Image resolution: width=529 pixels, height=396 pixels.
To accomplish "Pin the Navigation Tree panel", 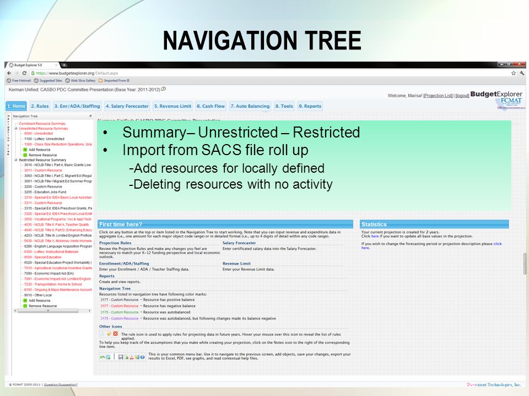I will coord(90,116).
